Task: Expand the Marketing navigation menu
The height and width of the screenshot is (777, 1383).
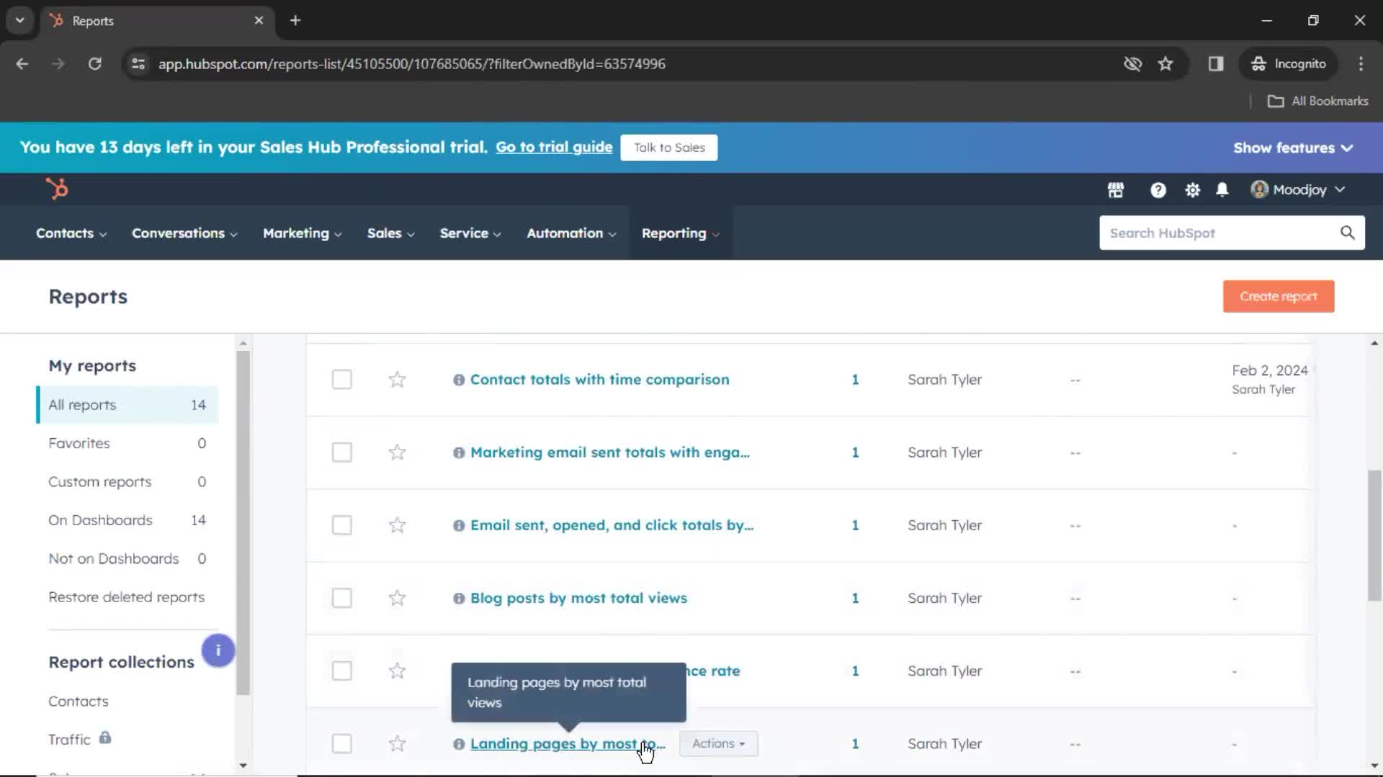Action: pyautogui.click(x=303, y=233)
